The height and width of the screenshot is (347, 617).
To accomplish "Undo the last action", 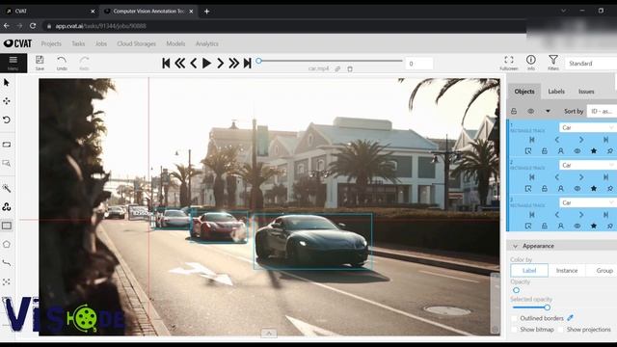I will [62, 63].
